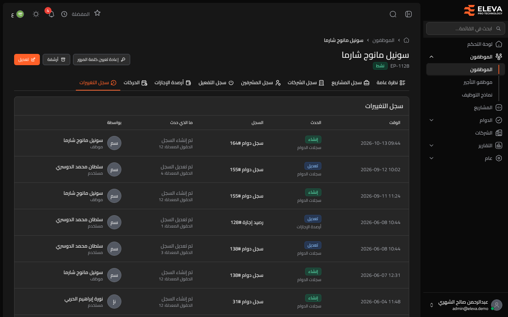The image size is (508, 317).
Task: Select سجل التغييرات tab
Action: (98, 82)
